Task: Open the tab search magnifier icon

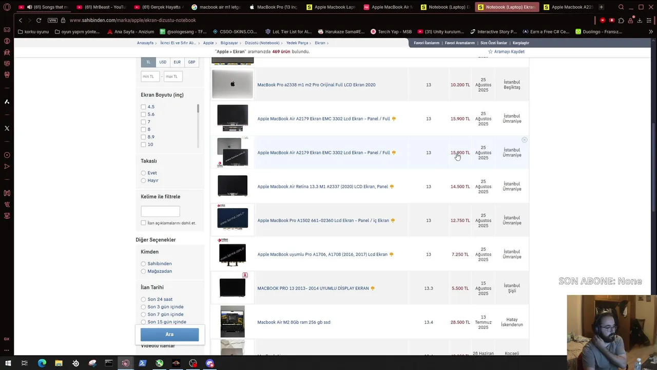Action: 621,7
